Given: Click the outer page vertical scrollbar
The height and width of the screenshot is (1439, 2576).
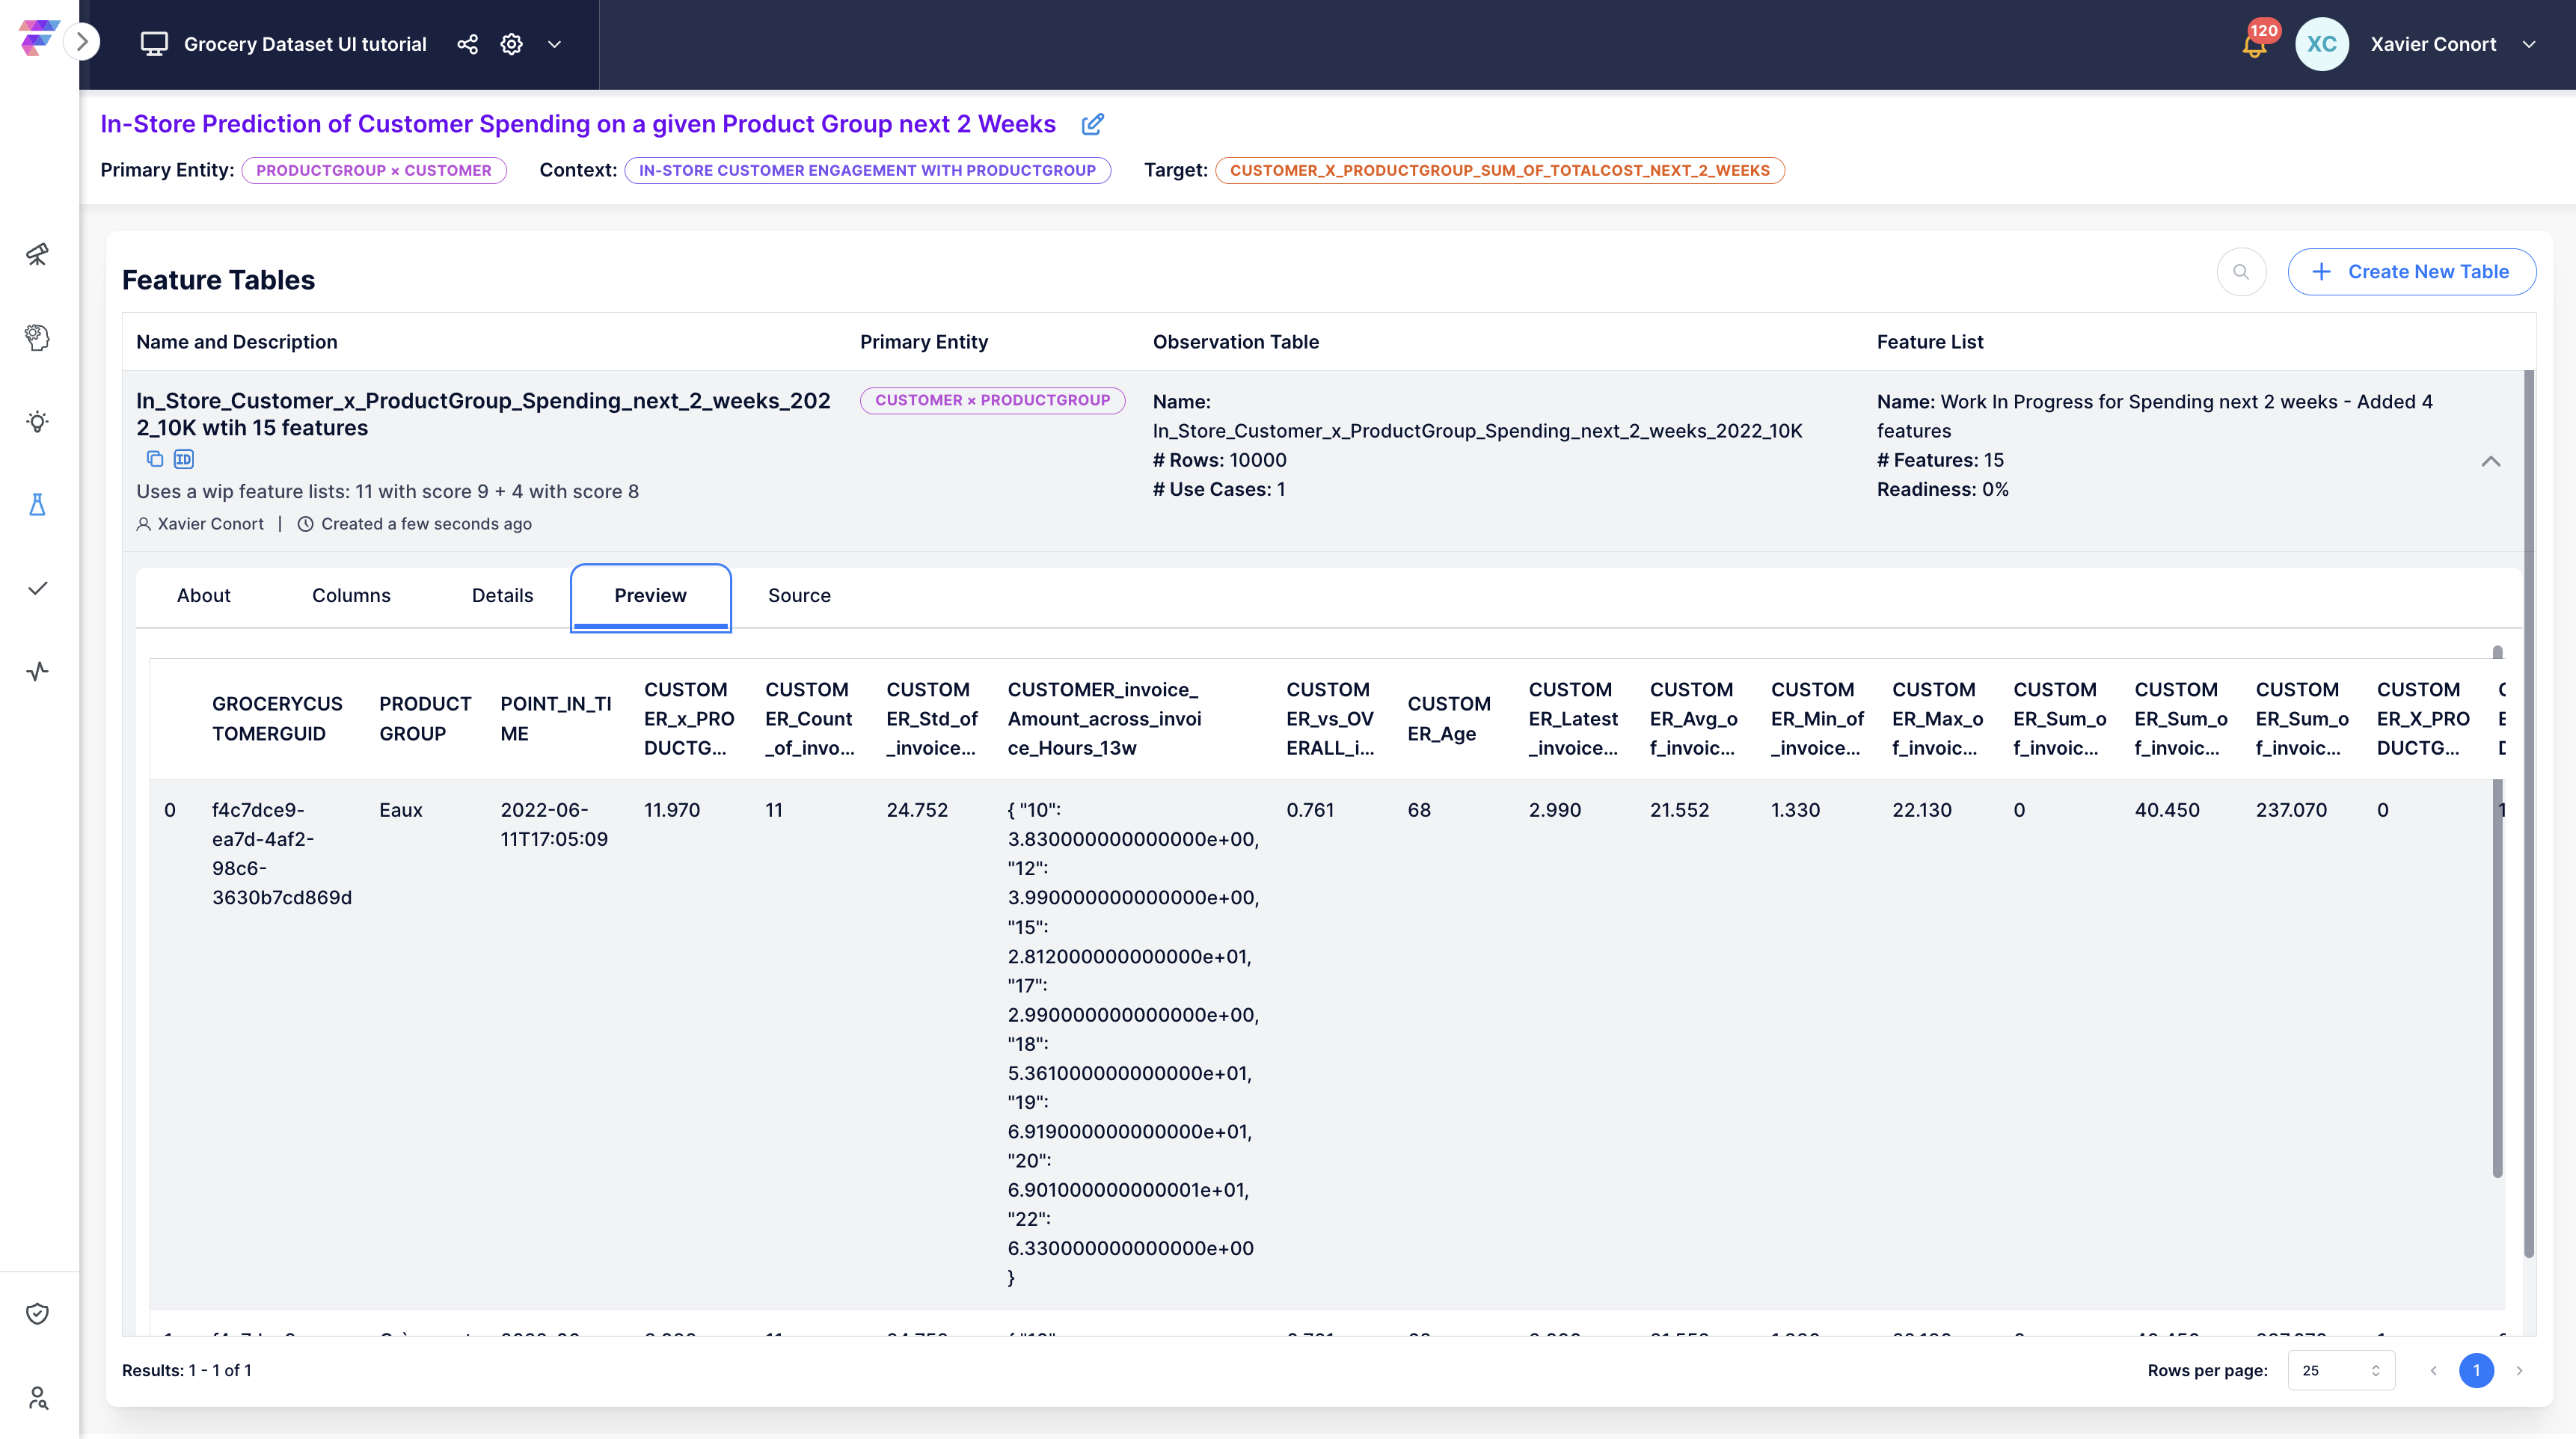Looking at the screenshot, I should coord(2529,813).
